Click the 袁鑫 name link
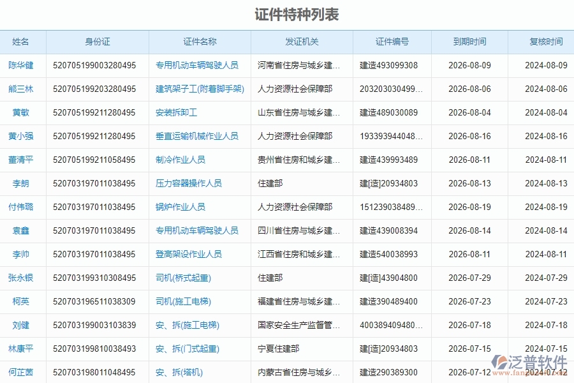The width and height of the screenshot is (574, 383). pyautogui.click(x=20, y=230)
